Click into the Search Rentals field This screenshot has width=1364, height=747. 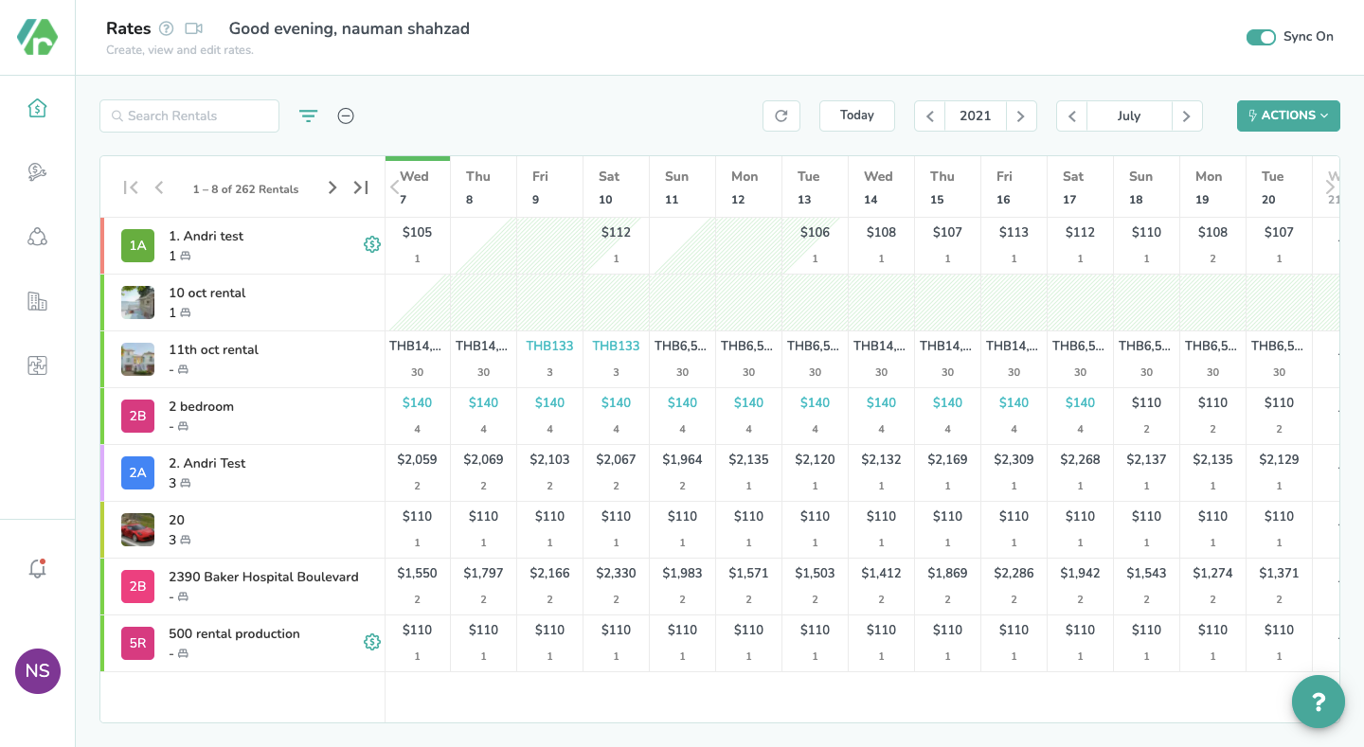point(189,116)
